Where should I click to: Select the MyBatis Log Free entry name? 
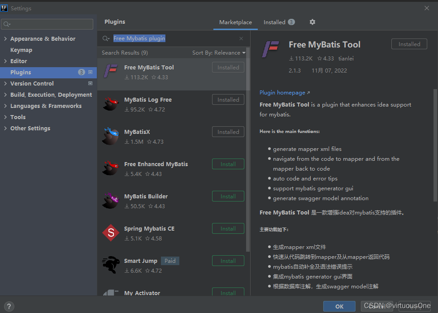[x=148, y=99]
